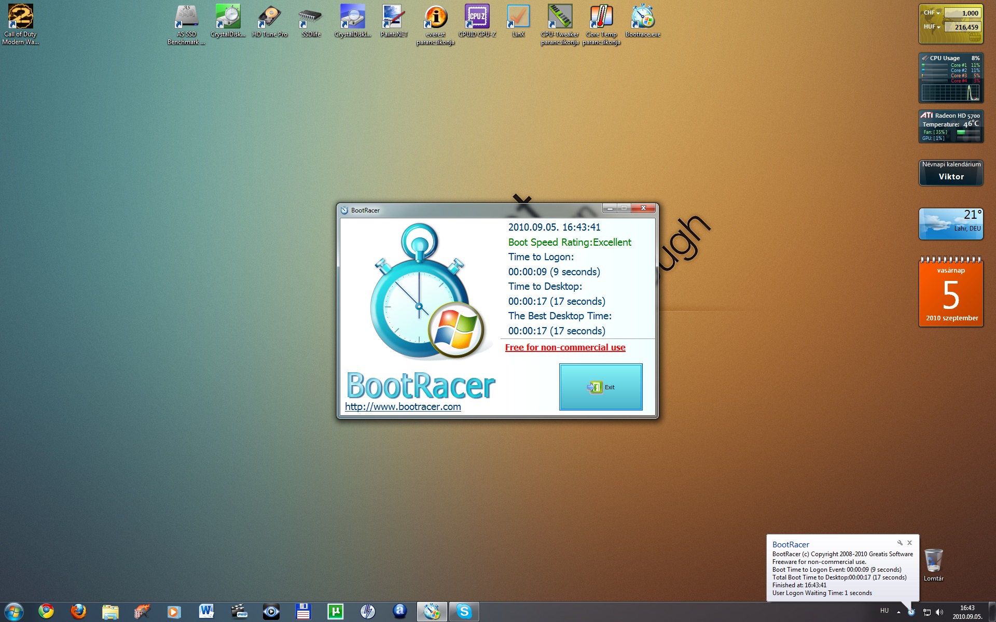Screen dimensions: 996x622
Task: Open the firewall brick icon on taskbar
Action: (142, 612)
